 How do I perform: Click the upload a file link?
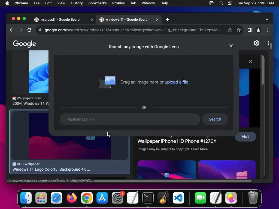[176, 82]
